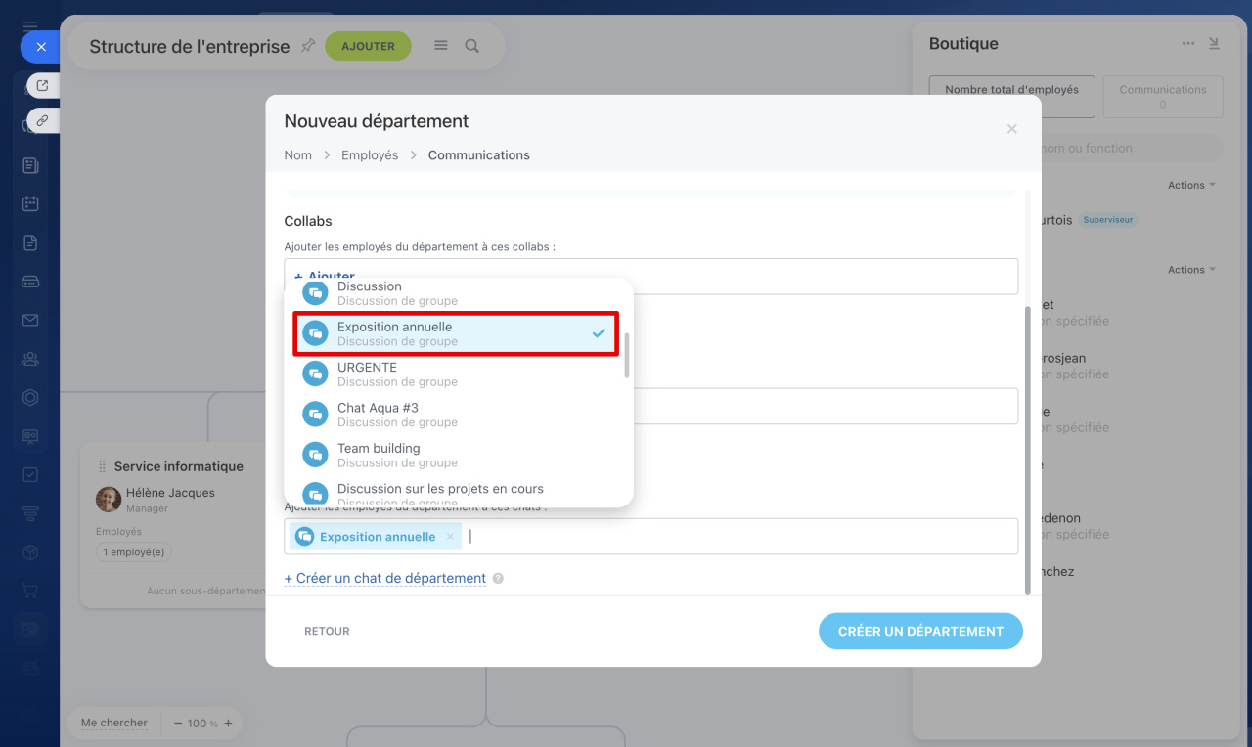
Task: Select the Team building group chat
Action: point(456,455)
